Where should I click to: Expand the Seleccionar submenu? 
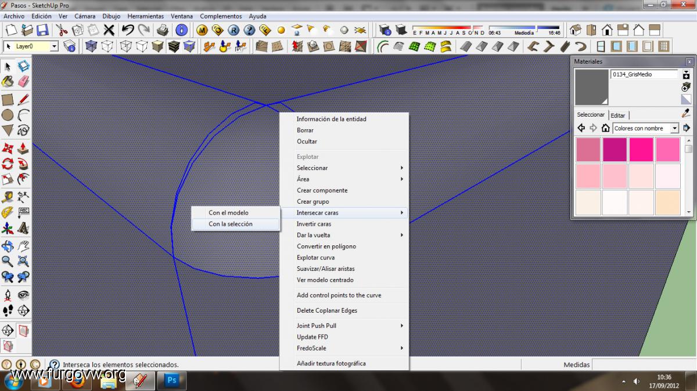(x=344, y=168)
